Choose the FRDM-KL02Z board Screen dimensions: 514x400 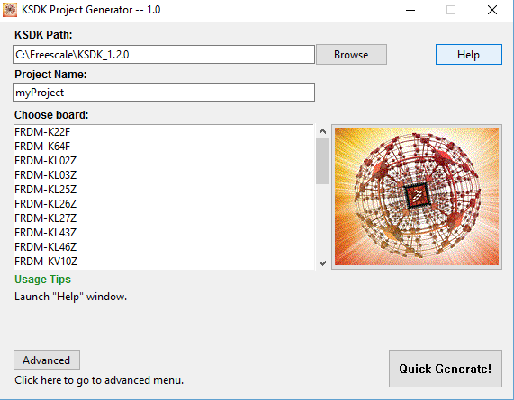click(164, 161)
